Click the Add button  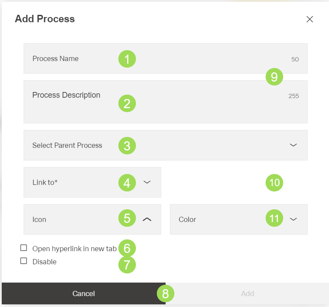click(247, 293)
